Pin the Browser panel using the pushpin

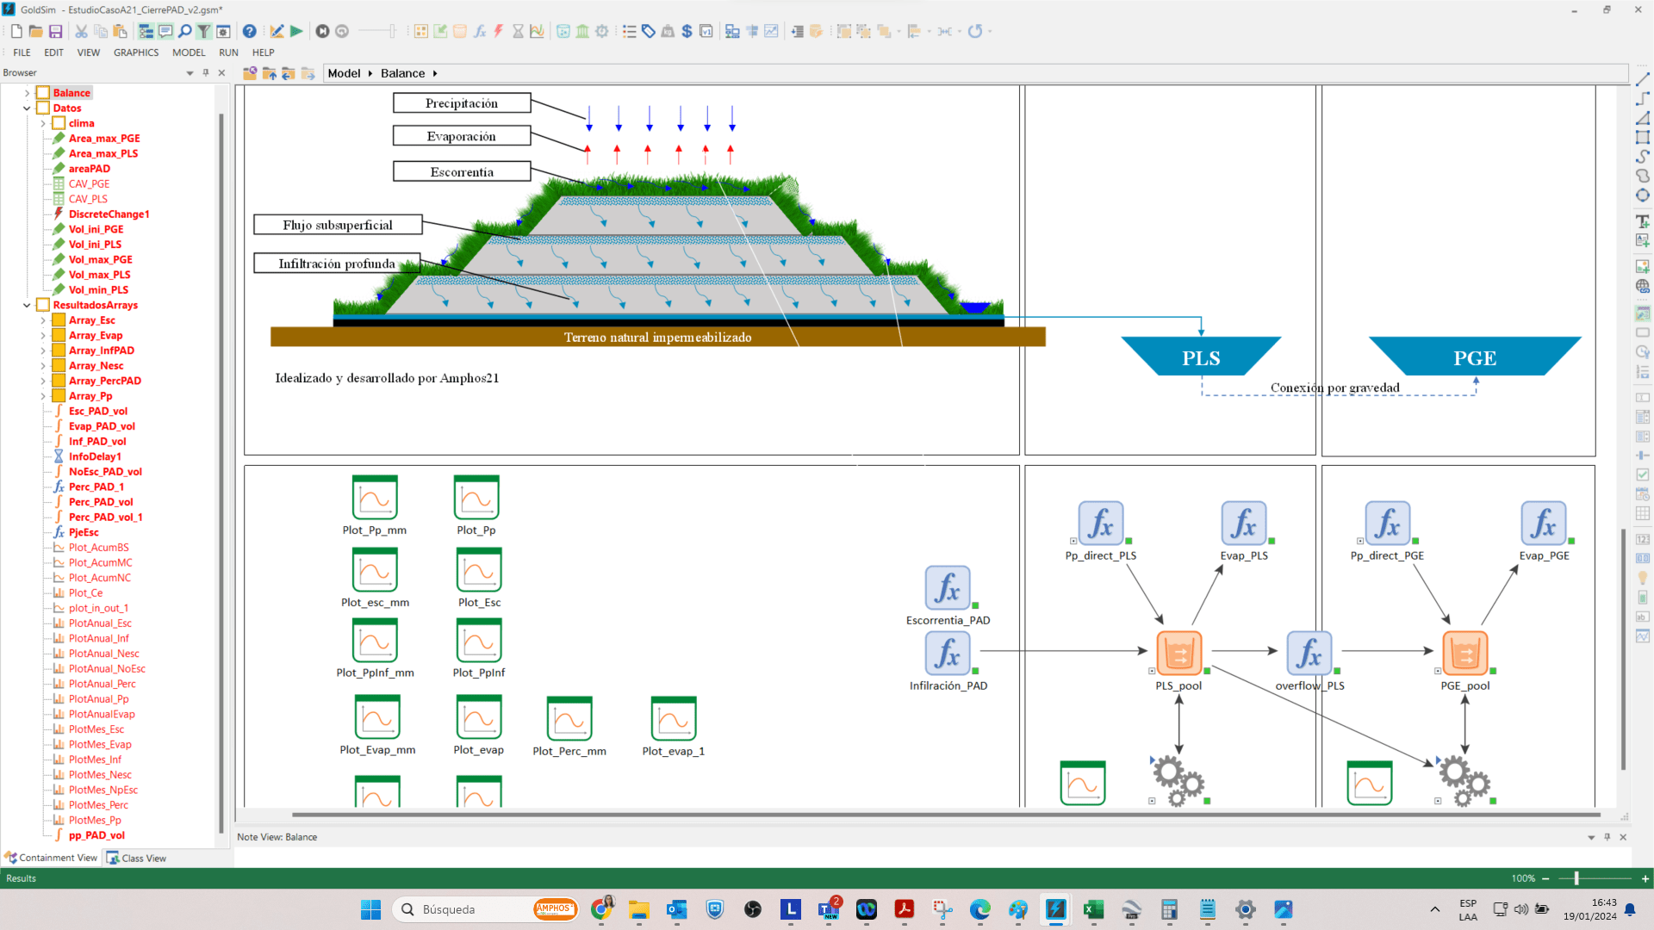pyautogui.click(x=205, y=72)
